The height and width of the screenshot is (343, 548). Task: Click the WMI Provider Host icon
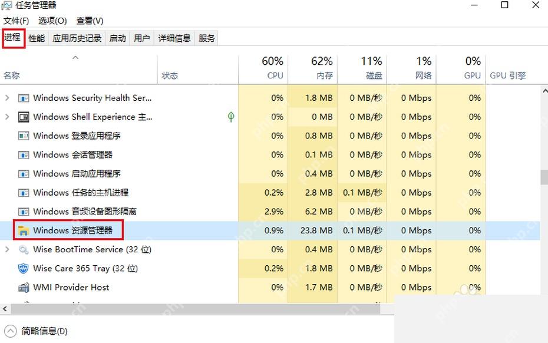(x=24, y=288)
